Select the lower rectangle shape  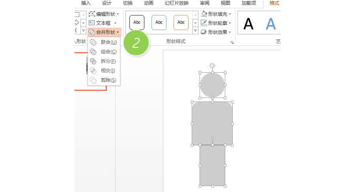(x=212, y=166)
